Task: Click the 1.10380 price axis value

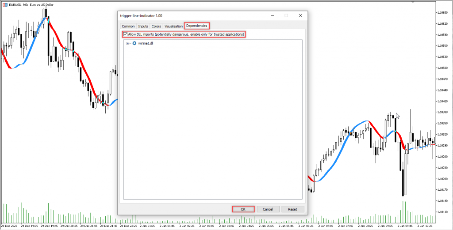Action: (x=442, y=112)
